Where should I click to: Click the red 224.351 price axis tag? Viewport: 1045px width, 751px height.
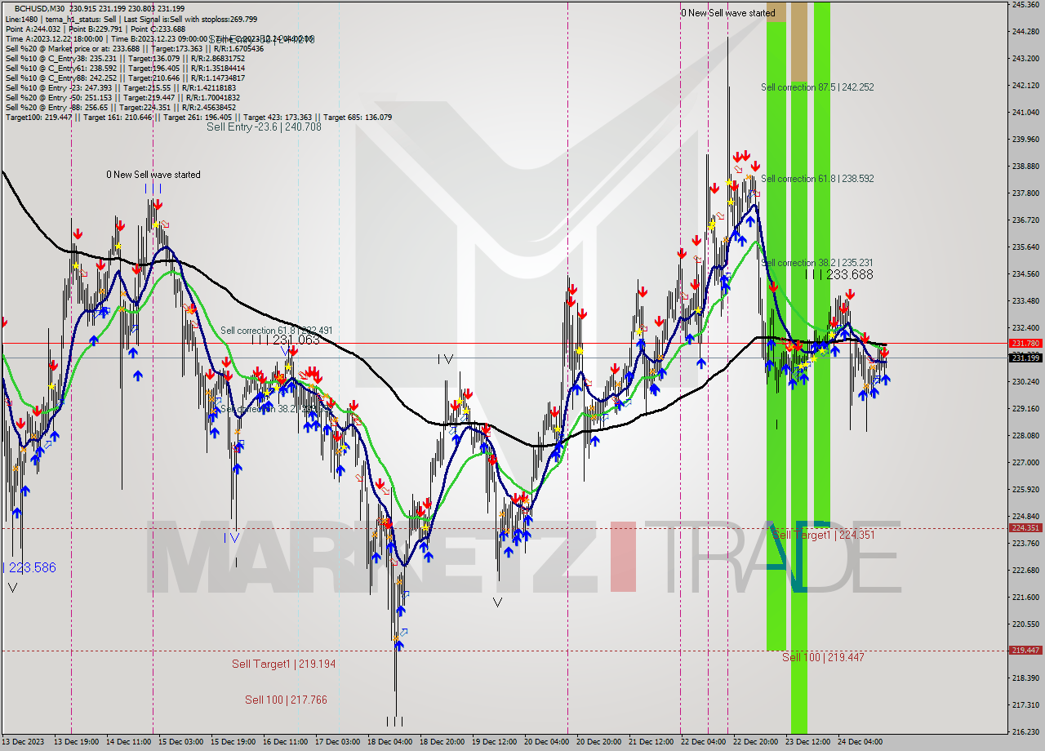click(1025, 528)
